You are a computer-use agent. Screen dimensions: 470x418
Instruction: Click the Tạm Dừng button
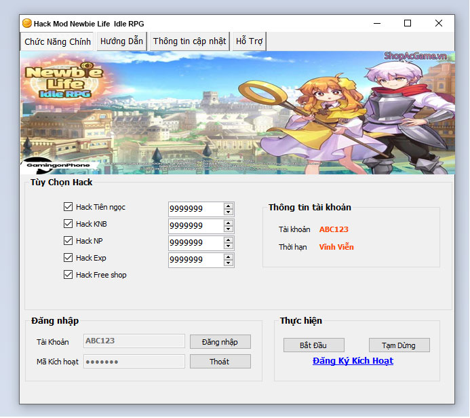pyautogui.click(x=399, y=345)
